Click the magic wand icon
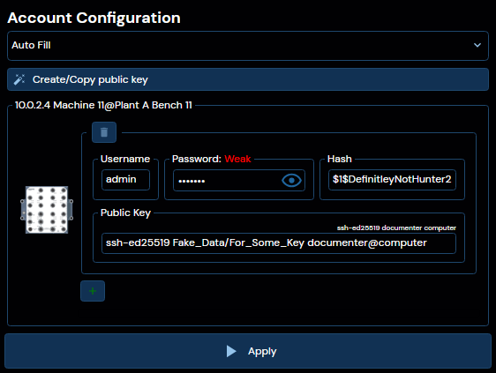This screenshot has height=373, width=496. (x=19, y=79)
